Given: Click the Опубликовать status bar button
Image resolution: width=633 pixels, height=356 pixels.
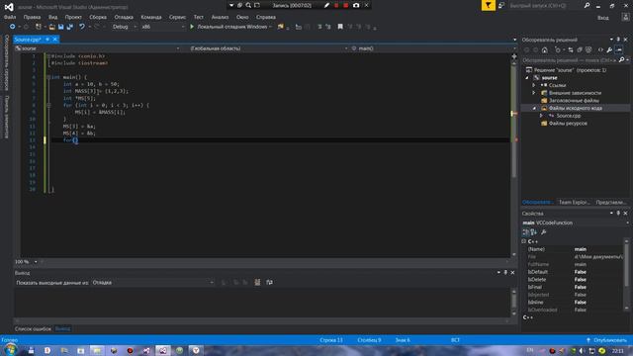Looking at the screenshot, I should point(606,340).
